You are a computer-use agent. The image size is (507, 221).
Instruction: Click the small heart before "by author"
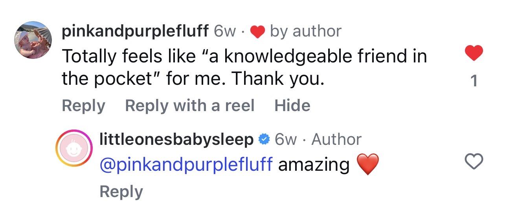257,32
